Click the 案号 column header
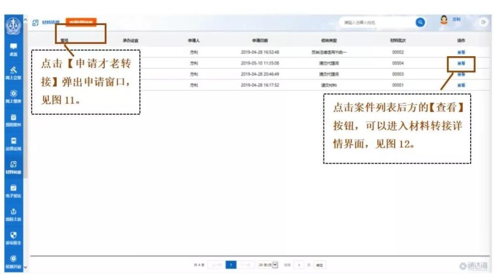The image size is (494, 274). coord(64,40)
